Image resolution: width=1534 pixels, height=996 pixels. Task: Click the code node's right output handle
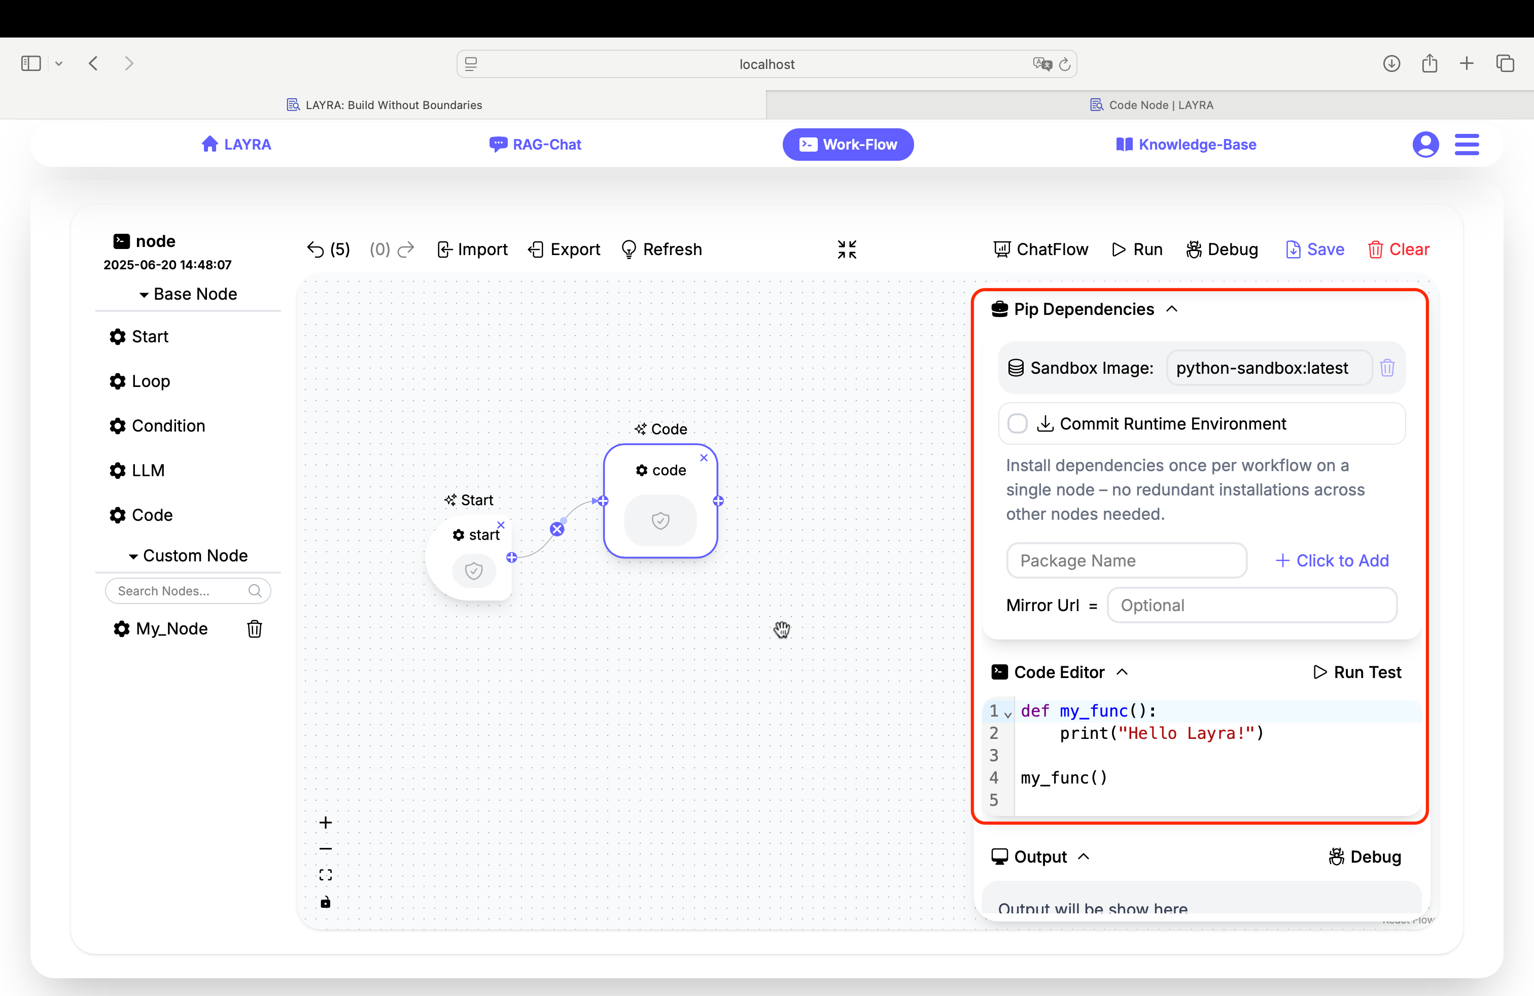tap(718, 501)
